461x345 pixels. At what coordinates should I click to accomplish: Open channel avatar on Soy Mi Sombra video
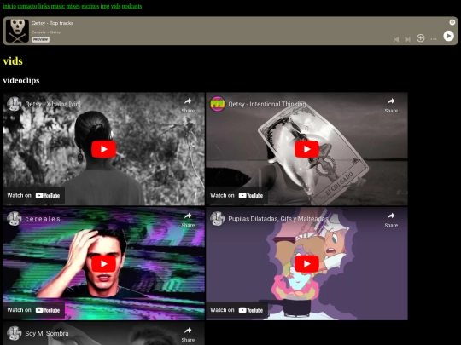(15, 333)
